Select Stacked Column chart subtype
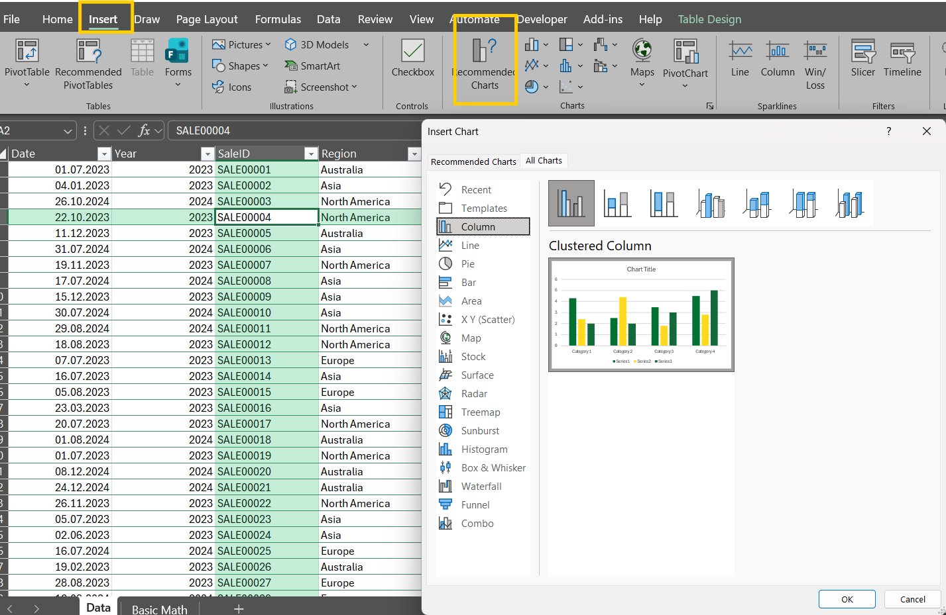Viewport: 946px width, 615px height. click(x=617, y=203)
